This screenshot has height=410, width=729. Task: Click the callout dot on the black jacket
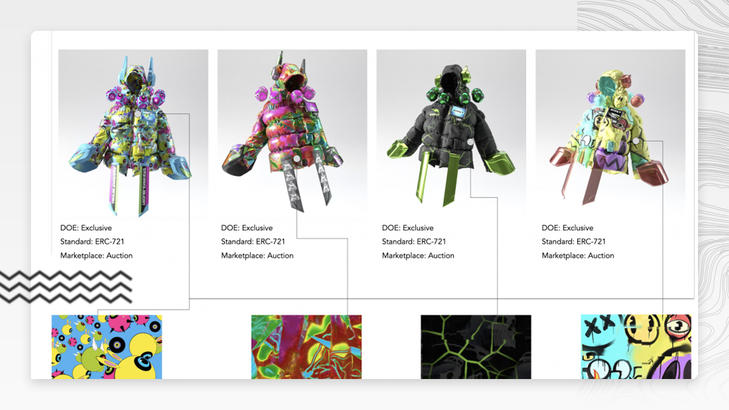471,143
